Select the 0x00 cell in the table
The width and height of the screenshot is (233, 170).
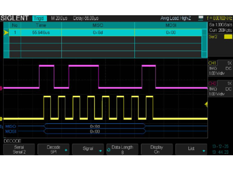point(168,33)
